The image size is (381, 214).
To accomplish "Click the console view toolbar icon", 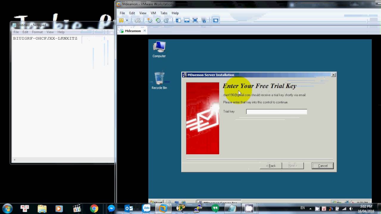I will point(216,21).
